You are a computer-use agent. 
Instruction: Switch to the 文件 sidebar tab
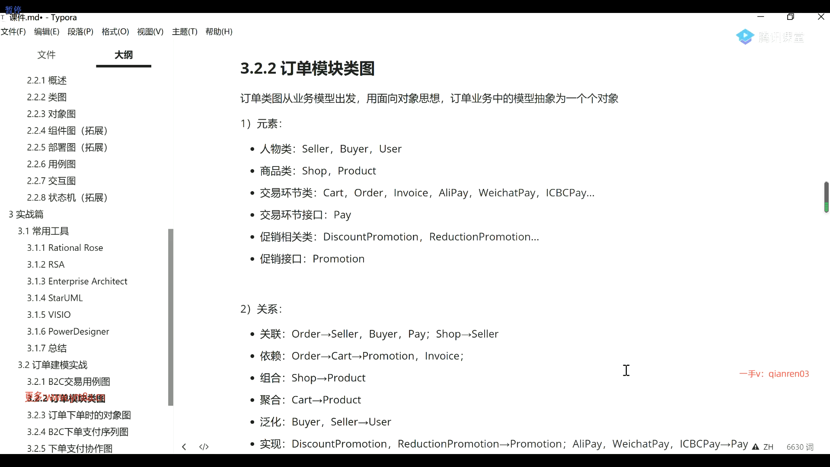coord(46,55)
